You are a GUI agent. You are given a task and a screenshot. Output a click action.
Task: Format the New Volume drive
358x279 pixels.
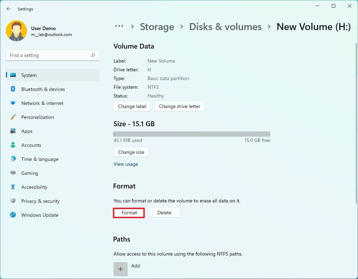(129, 213)
